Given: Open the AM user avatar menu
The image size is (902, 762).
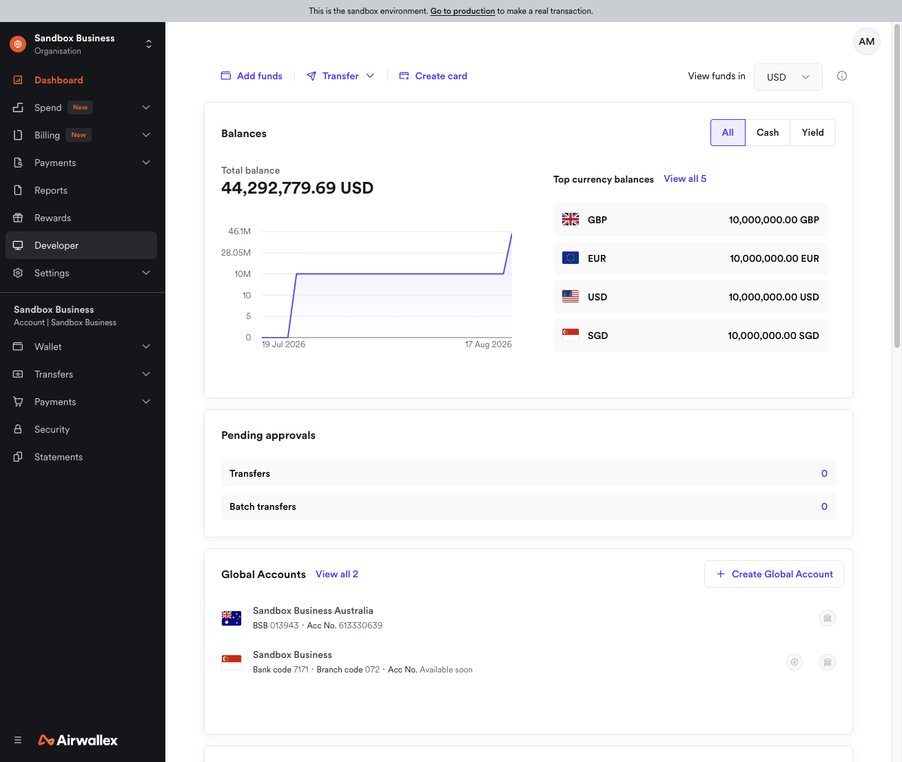Looking at the screenshot, I should [867, 41].
